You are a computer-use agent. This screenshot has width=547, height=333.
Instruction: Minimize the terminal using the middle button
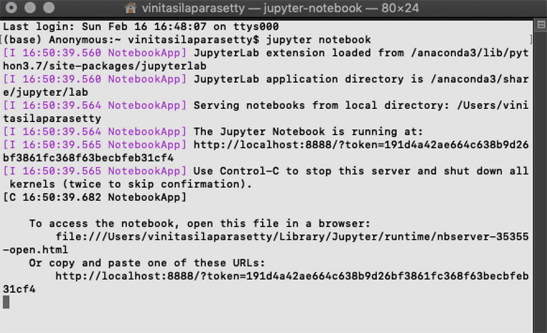click(x=30, y=8)
